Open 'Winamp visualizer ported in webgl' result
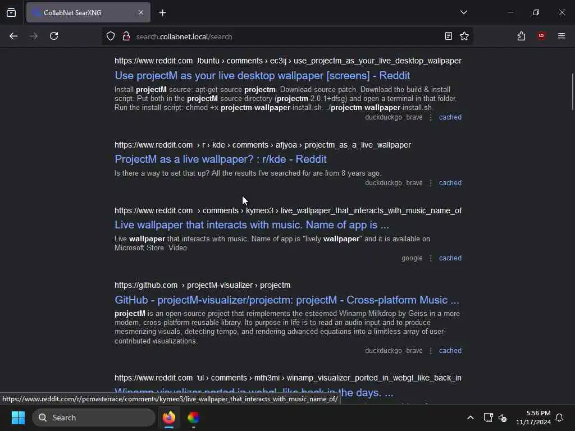575x431 pixels. click(x=254, y=392)
